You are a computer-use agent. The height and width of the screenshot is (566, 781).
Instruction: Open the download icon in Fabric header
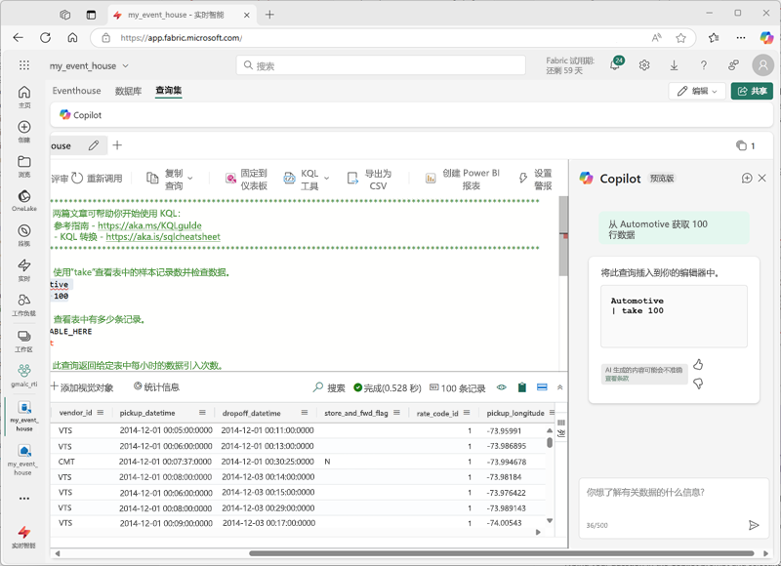[674, 65]
